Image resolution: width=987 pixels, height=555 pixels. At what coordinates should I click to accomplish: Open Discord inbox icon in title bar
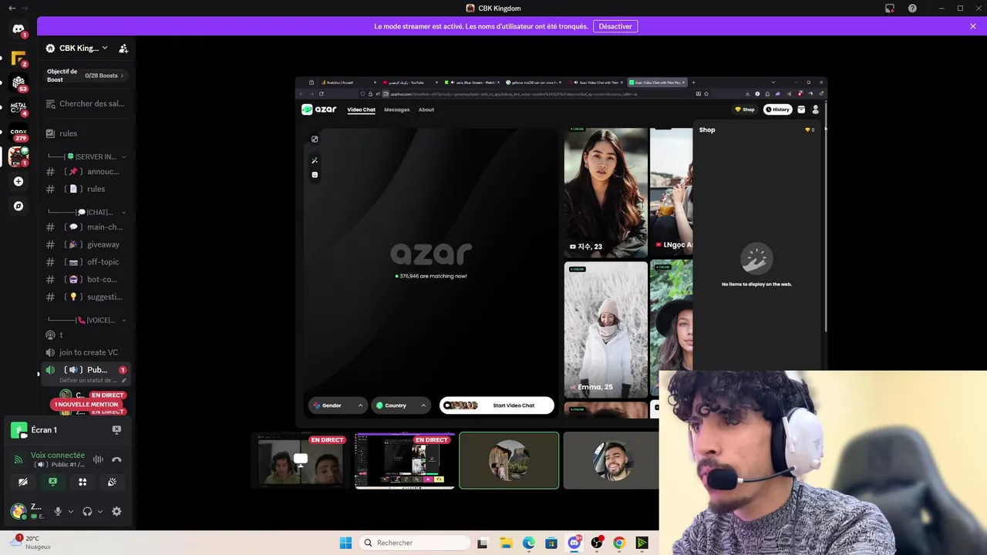point(890,8)
